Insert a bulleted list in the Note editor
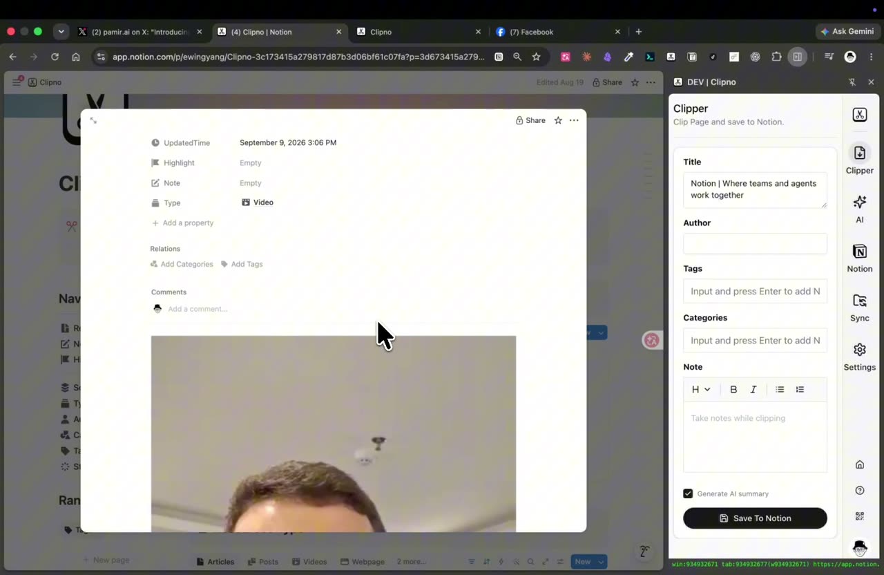 (780, 389)
